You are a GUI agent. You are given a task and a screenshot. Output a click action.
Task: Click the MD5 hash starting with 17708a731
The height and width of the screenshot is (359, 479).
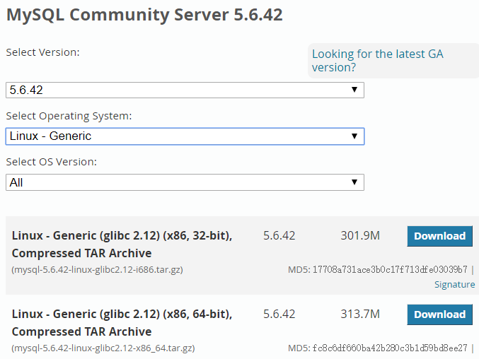tap(390, 270)
